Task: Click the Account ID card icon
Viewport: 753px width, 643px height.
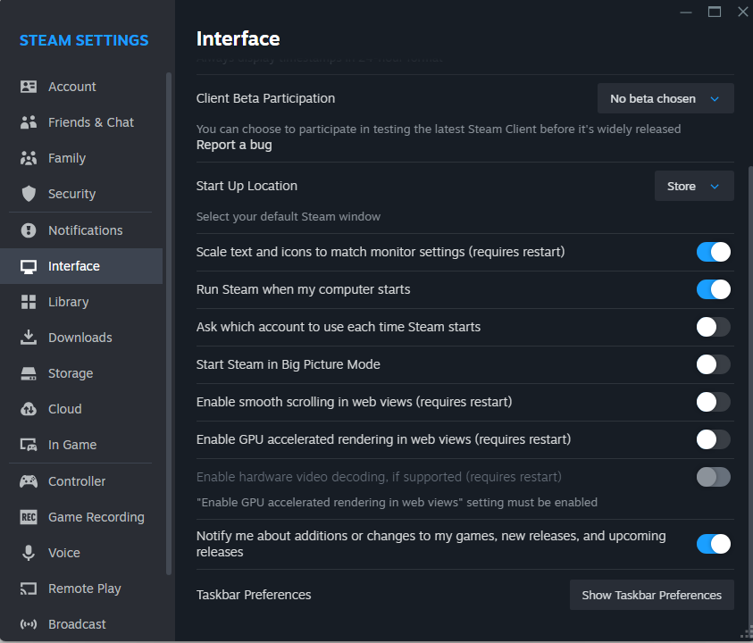Action: pos(29,87)
